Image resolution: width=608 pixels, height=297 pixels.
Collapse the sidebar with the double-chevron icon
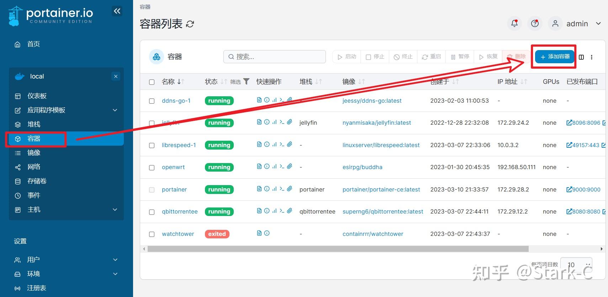[117, 11]
